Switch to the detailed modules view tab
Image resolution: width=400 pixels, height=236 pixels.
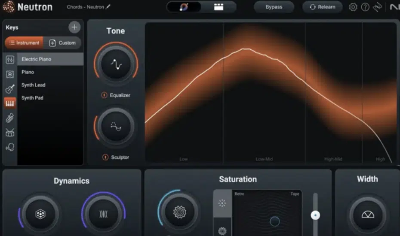click(x=218, y=7)
